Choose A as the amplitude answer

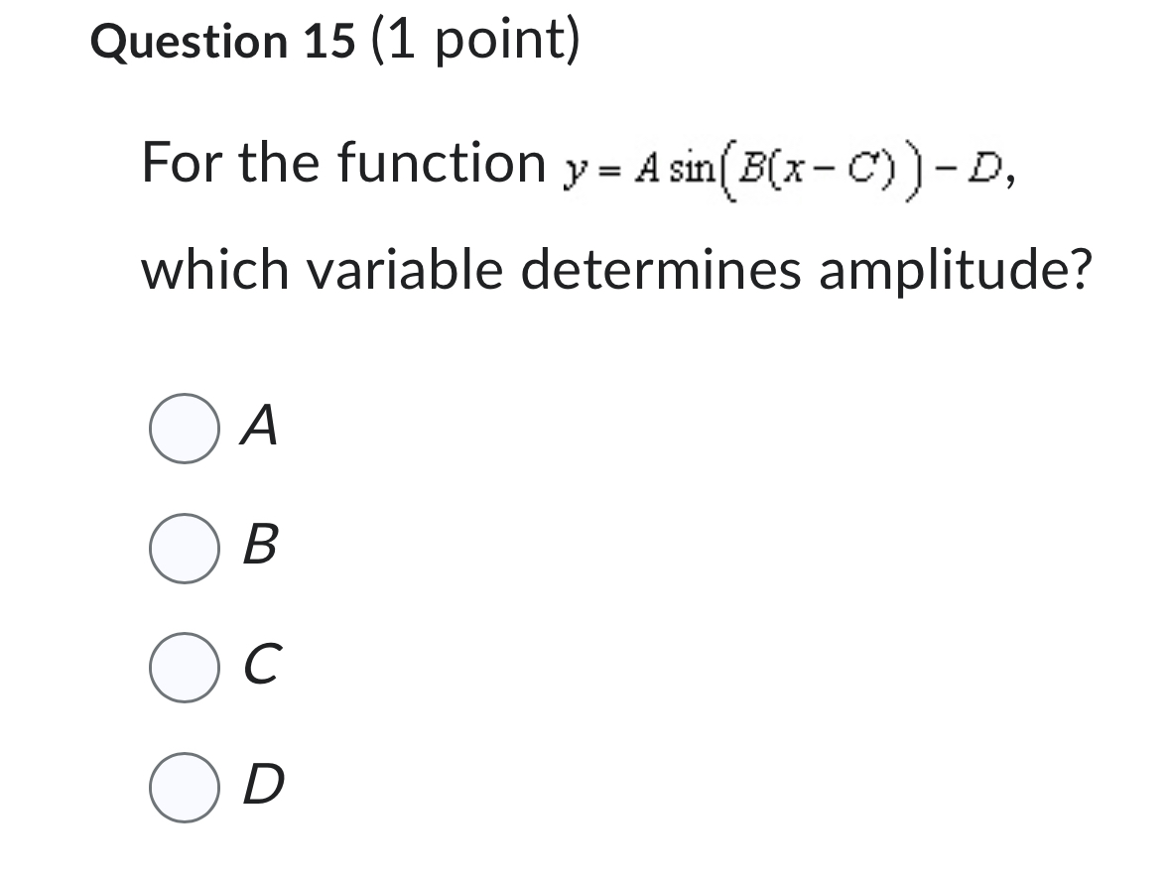(187, 430)
